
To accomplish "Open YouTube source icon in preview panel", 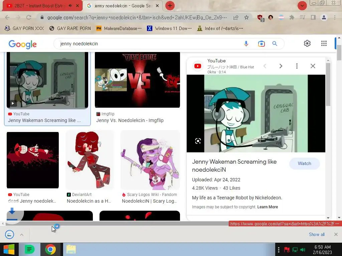I will click(198, 66).
